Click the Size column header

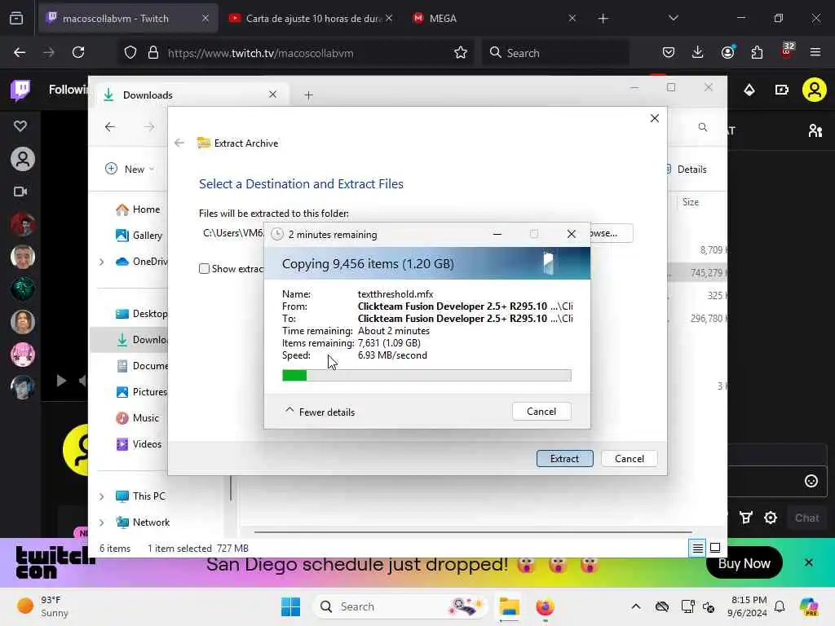tap(691, 202)
